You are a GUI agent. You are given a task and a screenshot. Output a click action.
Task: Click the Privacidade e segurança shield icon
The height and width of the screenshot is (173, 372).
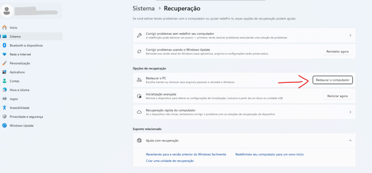(x=4, y=116)
